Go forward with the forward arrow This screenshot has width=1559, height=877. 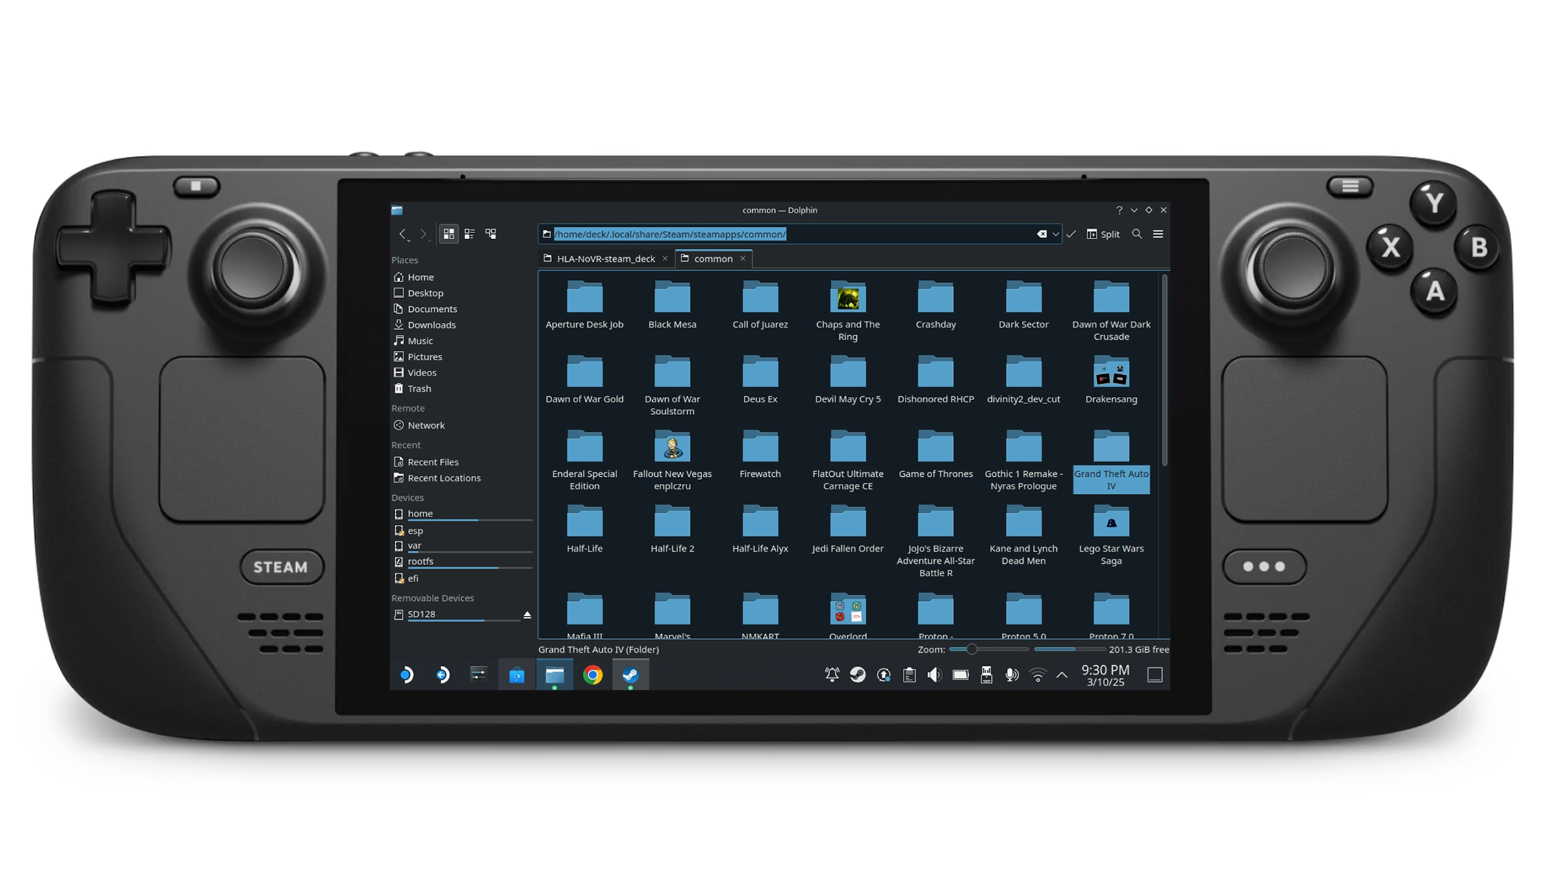point(424,234)
